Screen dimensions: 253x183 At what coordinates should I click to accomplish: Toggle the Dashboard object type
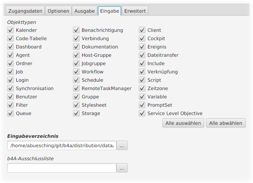[x=10, y=47]
